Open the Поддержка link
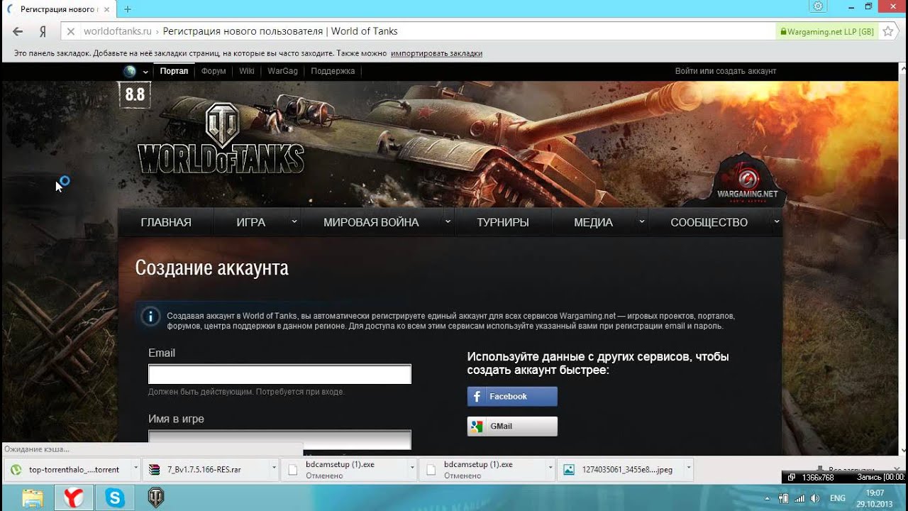 click(333, 71)
